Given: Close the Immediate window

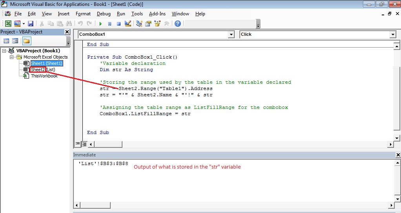Looking at the screenshot, I should tap(398, 155).
